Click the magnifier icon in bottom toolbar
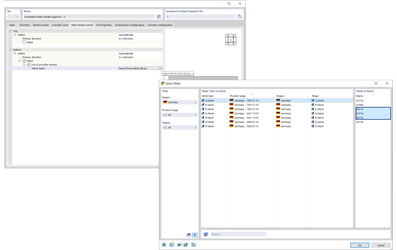Screen dimensions: 397x250 coord(164,245)
